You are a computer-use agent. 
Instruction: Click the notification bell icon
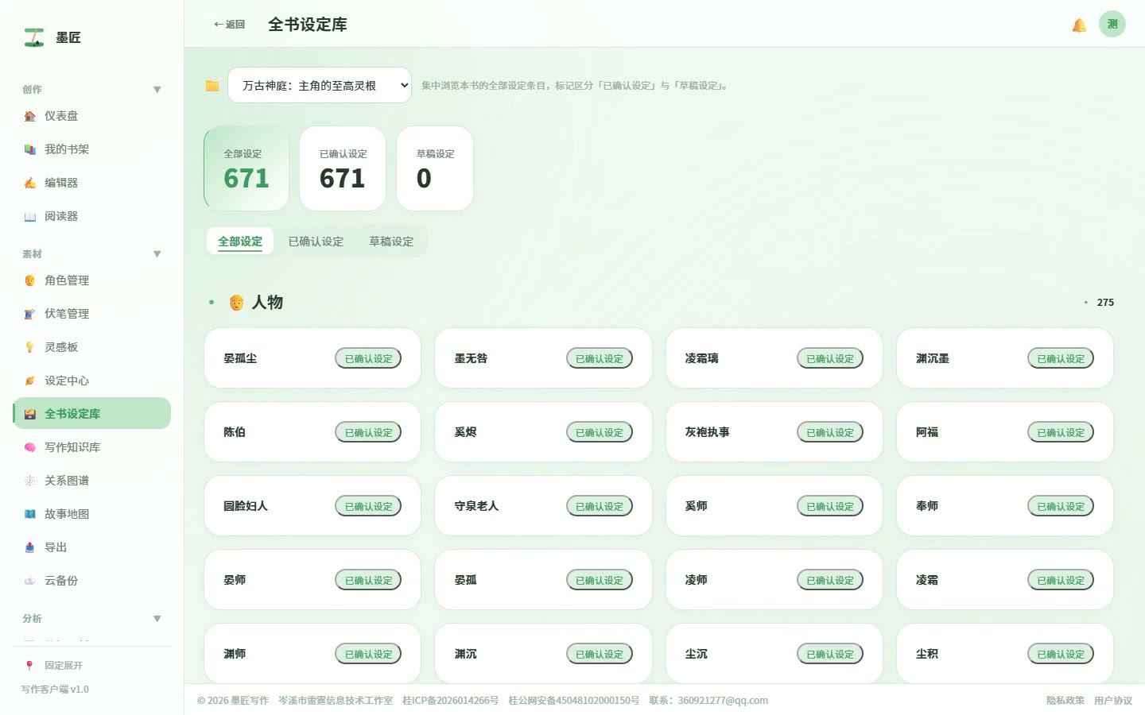click(x=1079, y=25)
